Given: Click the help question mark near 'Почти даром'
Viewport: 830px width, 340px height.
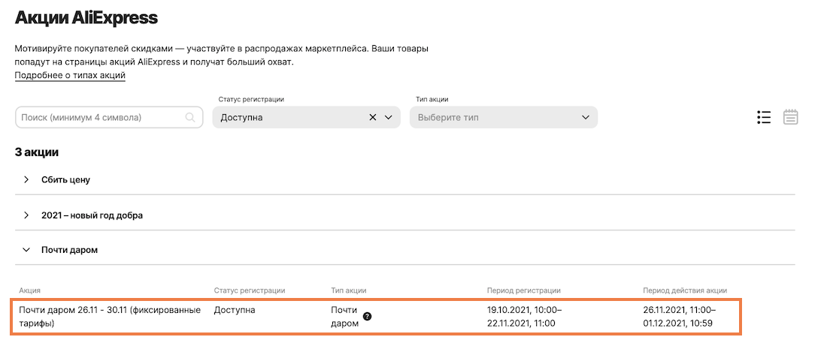Looking at the screenshot, I should 367,317.
